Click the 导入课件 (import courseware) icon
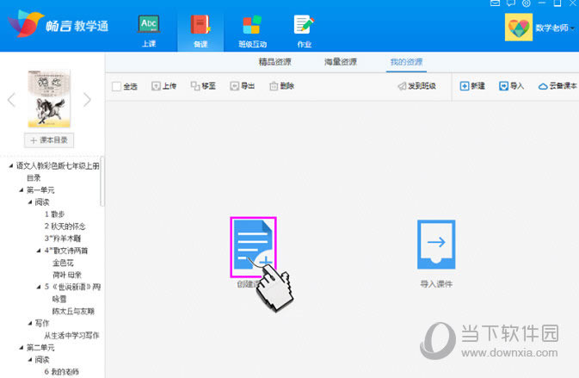579x378 pixels. tap(436, 245)
